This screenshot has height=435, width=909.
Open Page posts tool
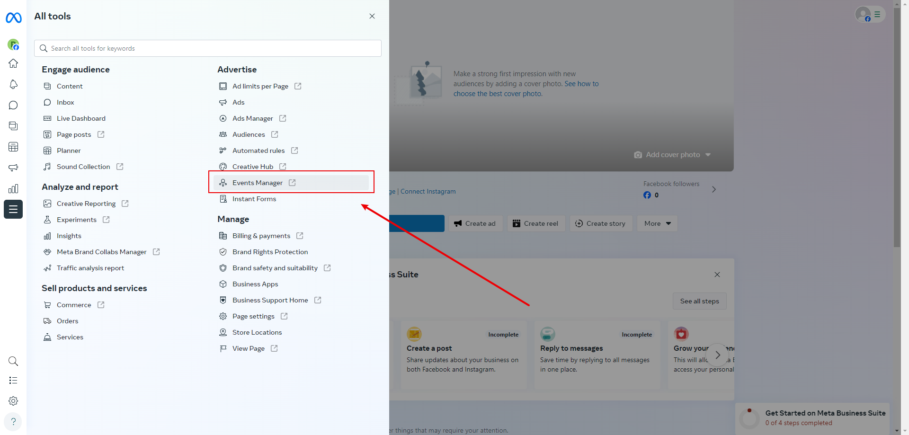[x=74, y=134]
